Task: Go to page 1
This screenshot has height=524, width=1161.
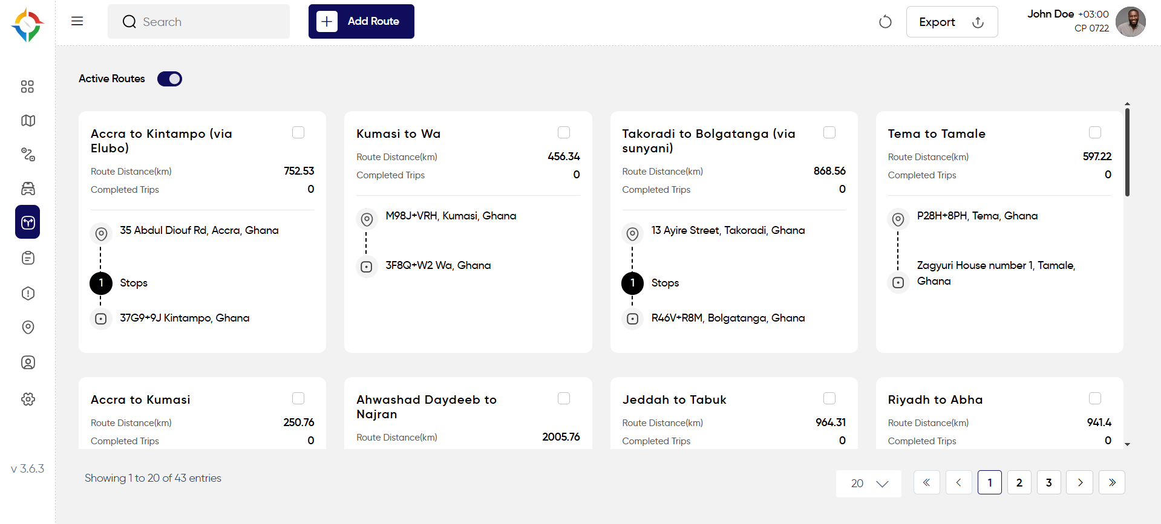Action: [x=990, y=482]
